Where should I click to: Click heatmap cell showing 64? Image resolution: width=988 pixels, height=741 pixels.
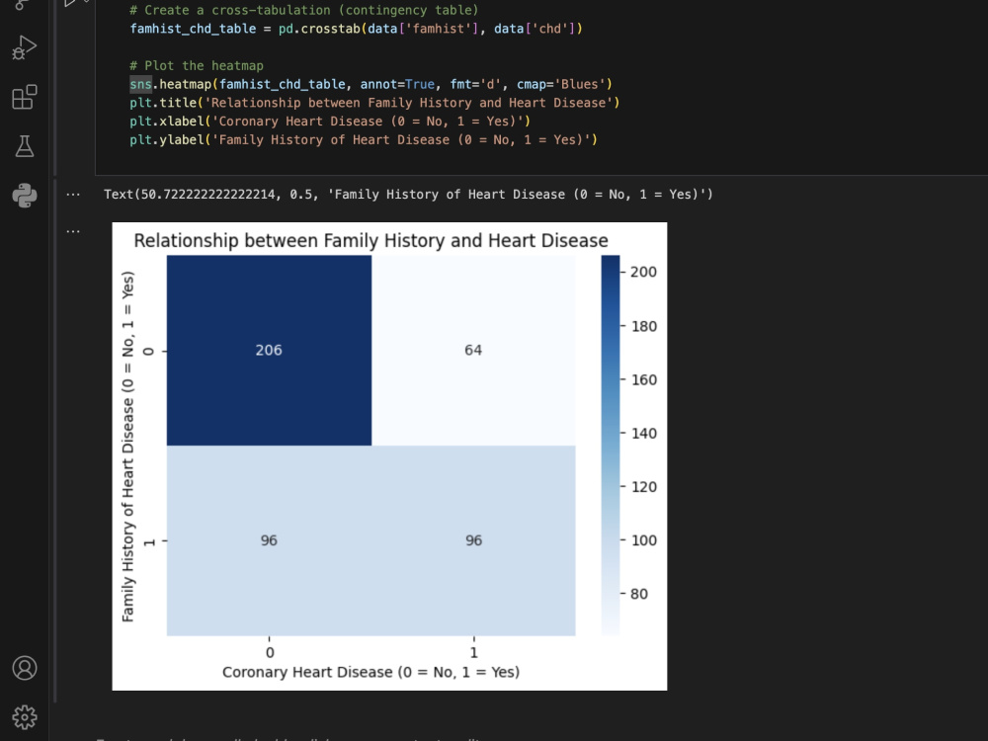473,351
